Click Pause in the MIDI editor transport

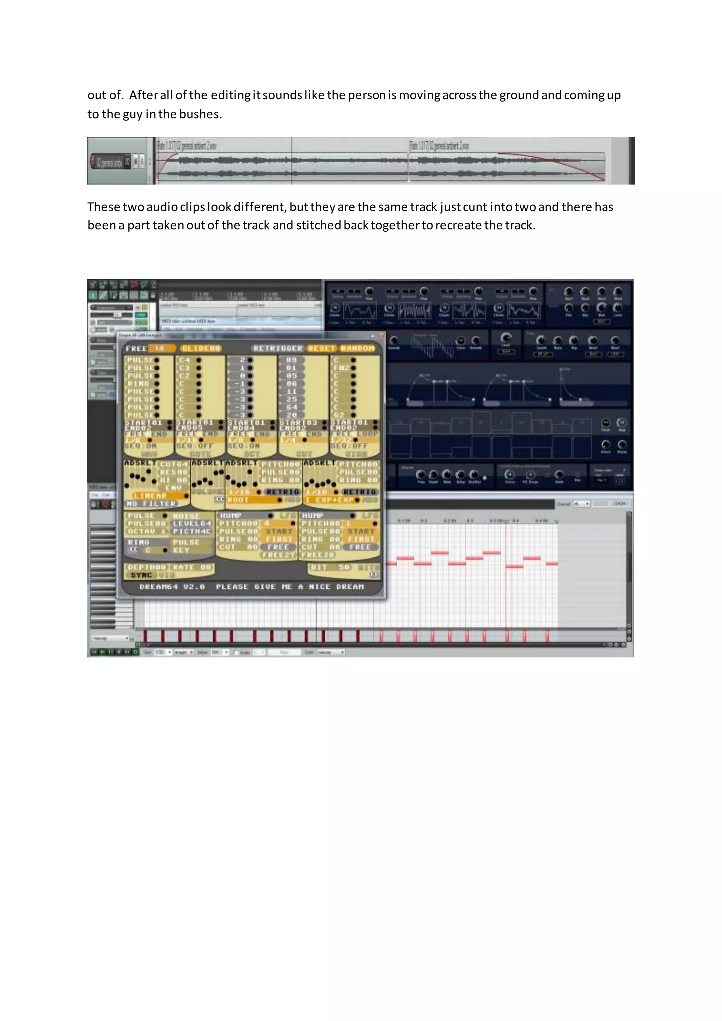(x=111, y=652)
